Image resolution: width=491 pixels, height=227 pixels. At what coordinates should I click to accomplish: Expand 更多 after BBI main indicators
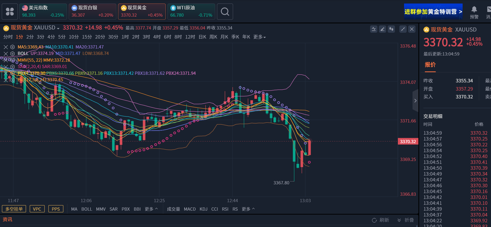click(151, 209)
